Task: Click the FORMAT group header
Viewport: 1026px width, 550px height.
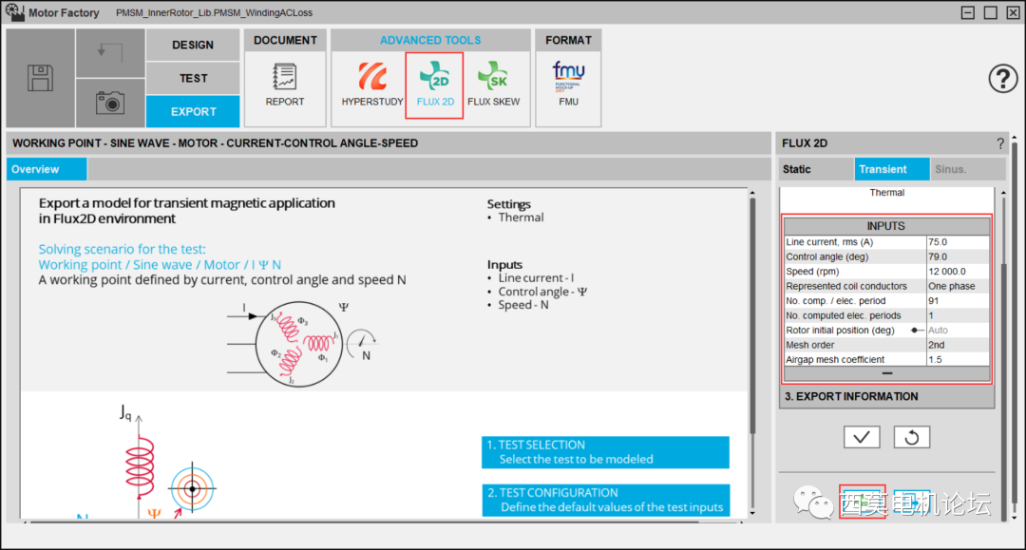Action: point(568,41)
